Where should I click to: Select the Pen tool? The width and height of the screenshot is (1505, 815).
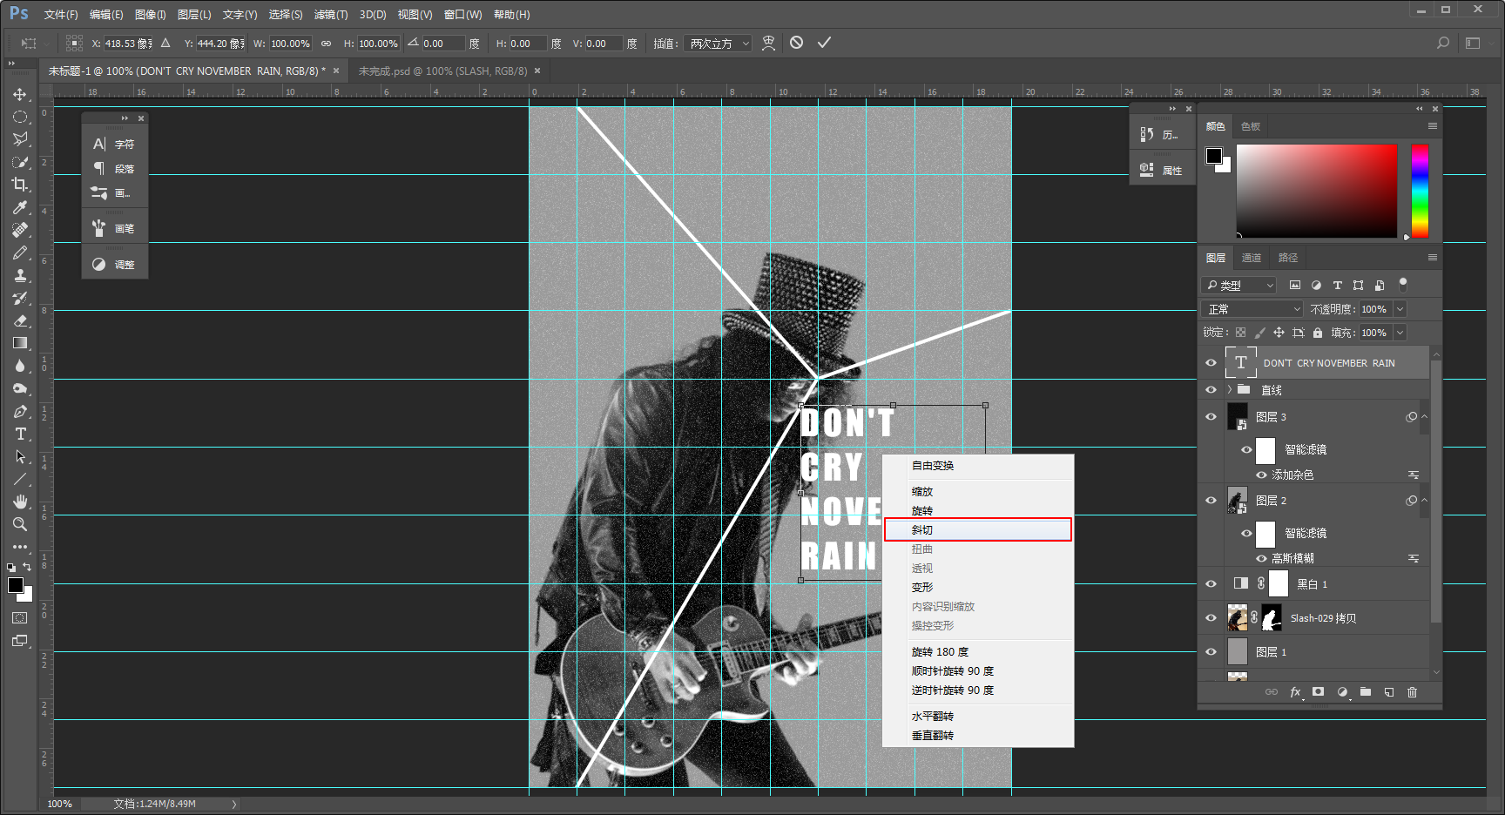tap(20, 411)
